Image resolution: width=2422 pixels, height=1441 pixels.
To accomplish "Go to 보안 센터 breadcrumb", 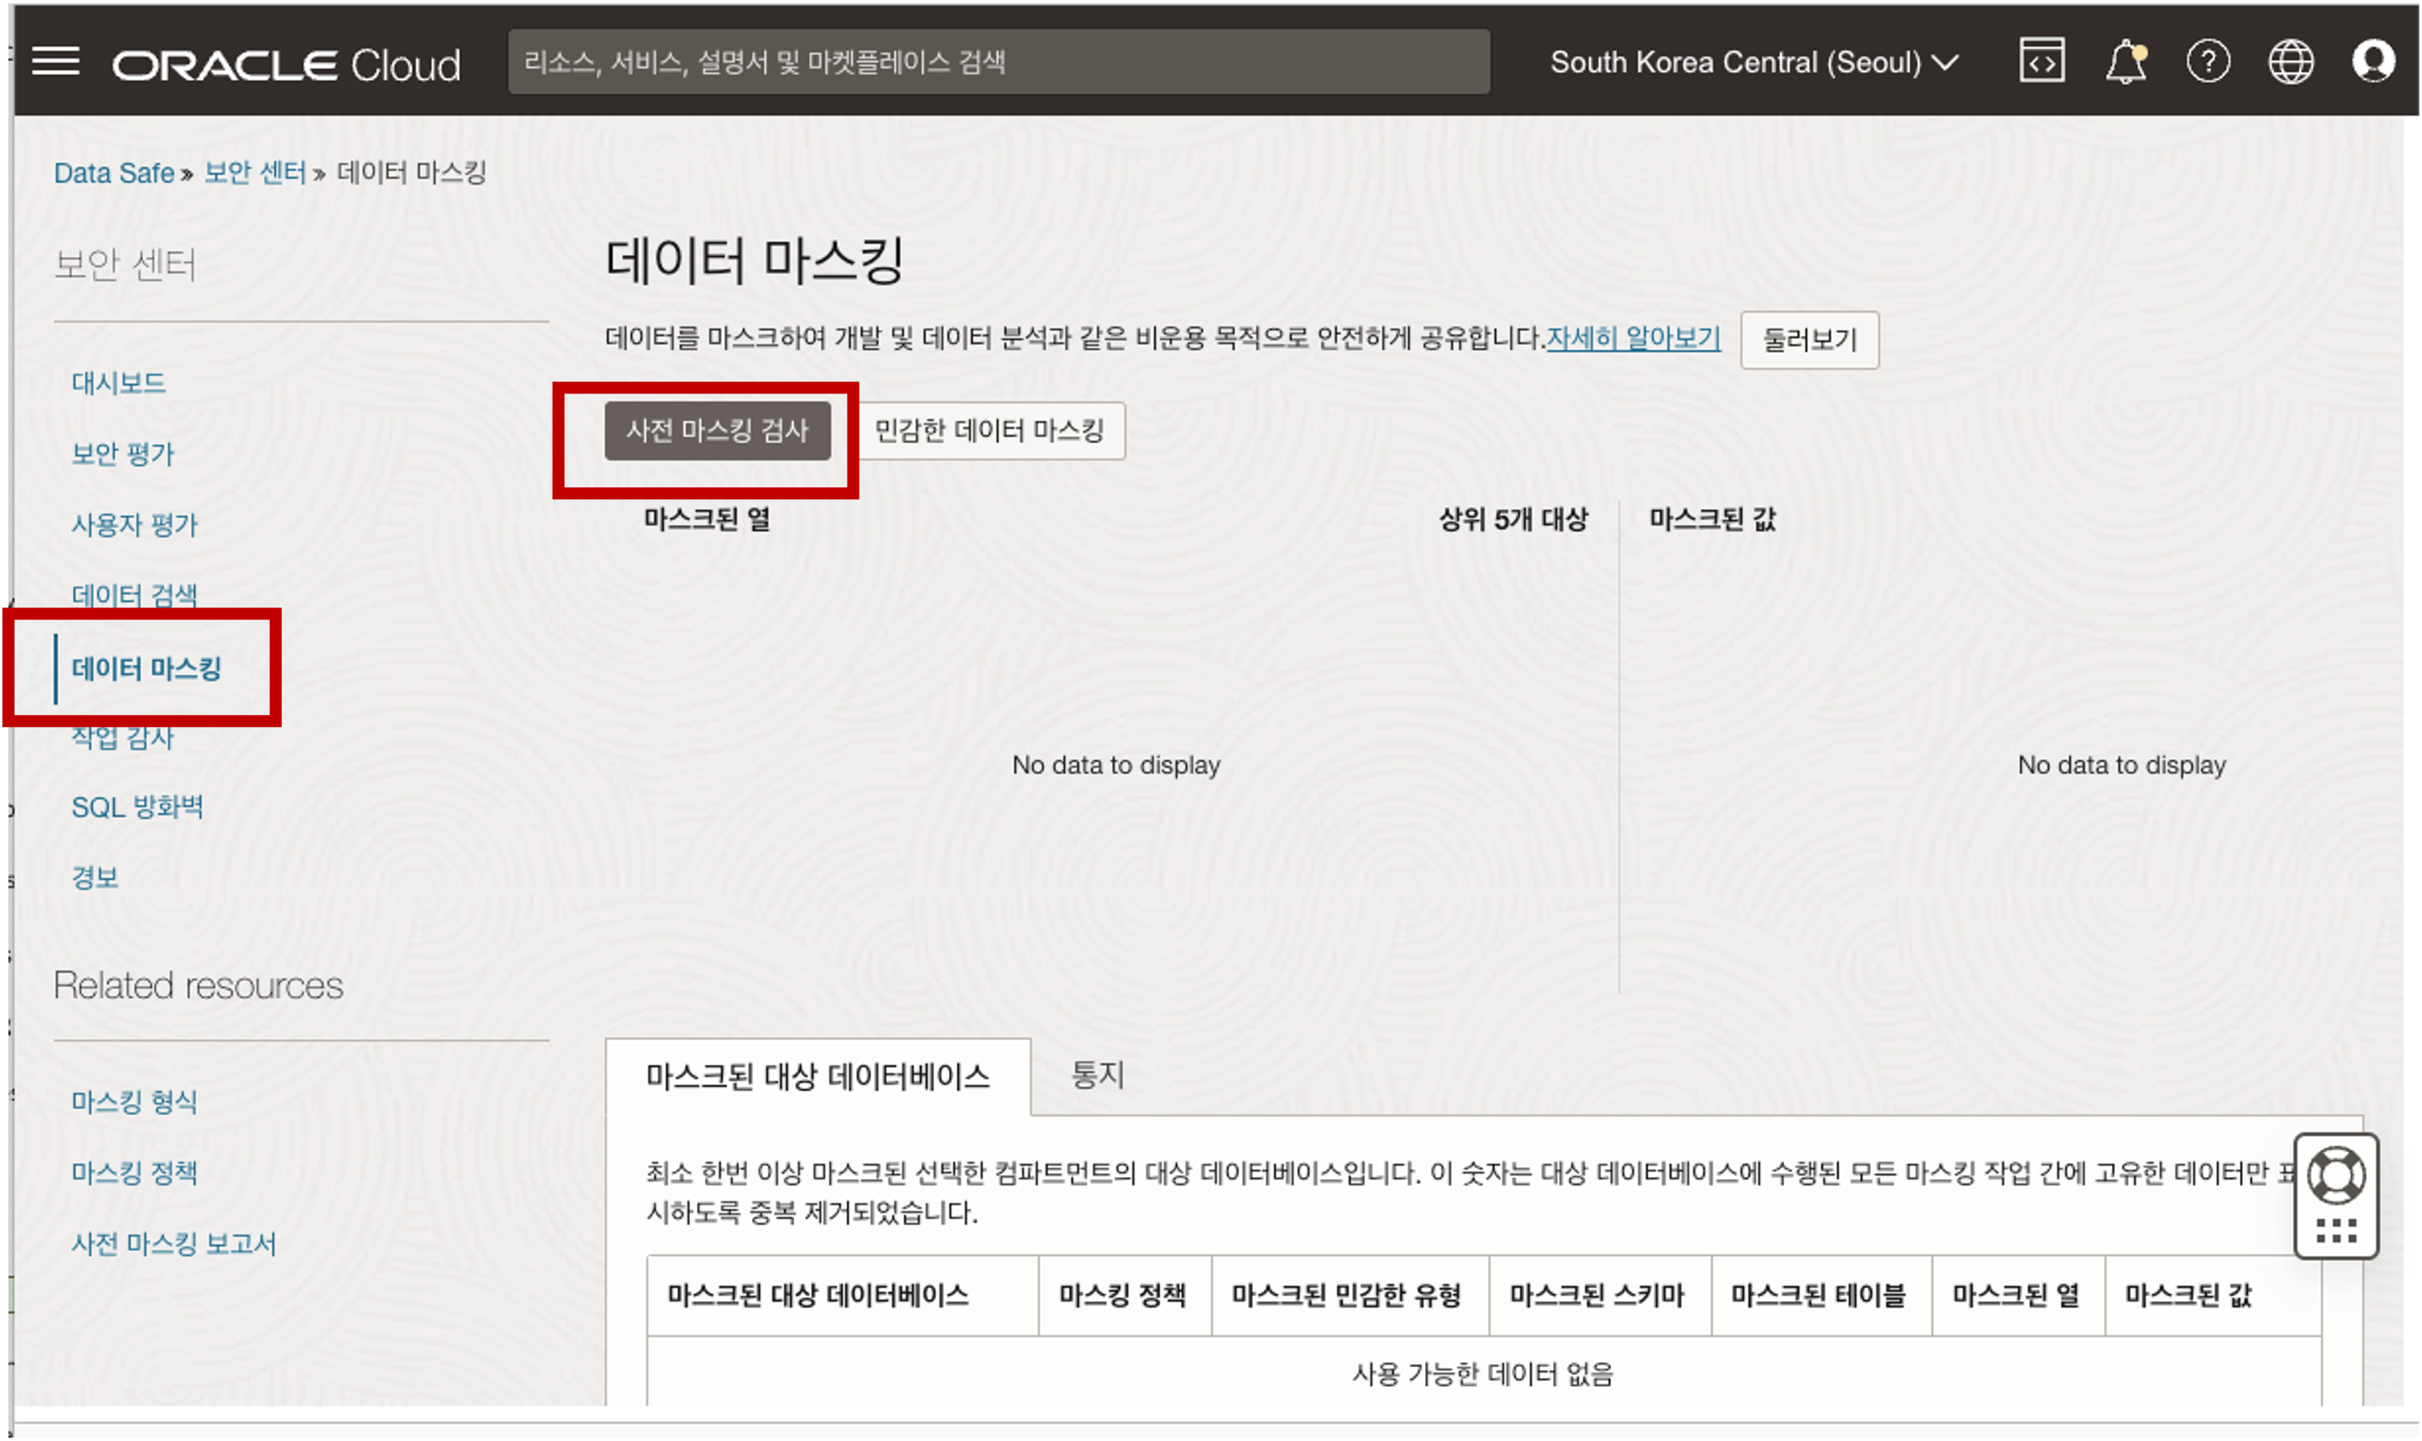I will (x=254, y=173).
